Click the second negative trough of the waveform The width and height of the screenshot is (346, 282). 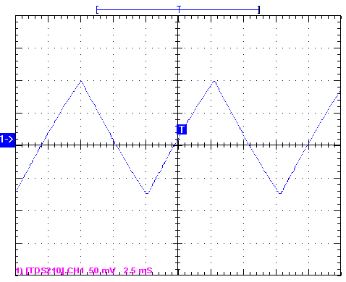[x=280, y=192]
